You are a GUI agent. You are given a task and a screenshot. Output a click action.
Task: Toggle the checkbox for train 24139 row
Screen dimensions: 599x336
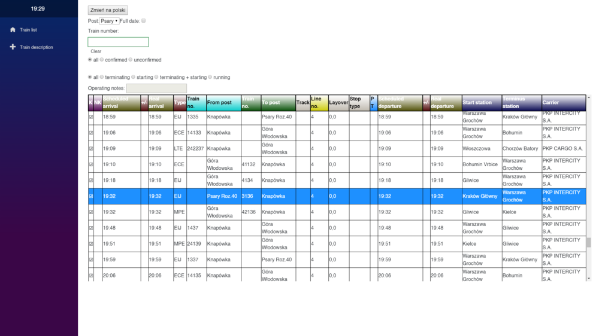coord(91,244)
